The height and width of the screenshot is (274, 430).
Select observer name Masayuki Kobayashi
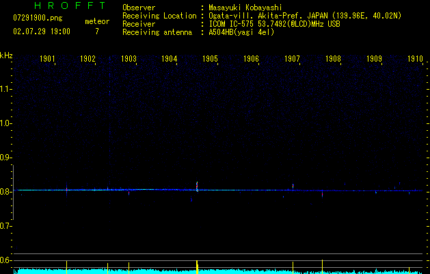click(x=245, y=8)
